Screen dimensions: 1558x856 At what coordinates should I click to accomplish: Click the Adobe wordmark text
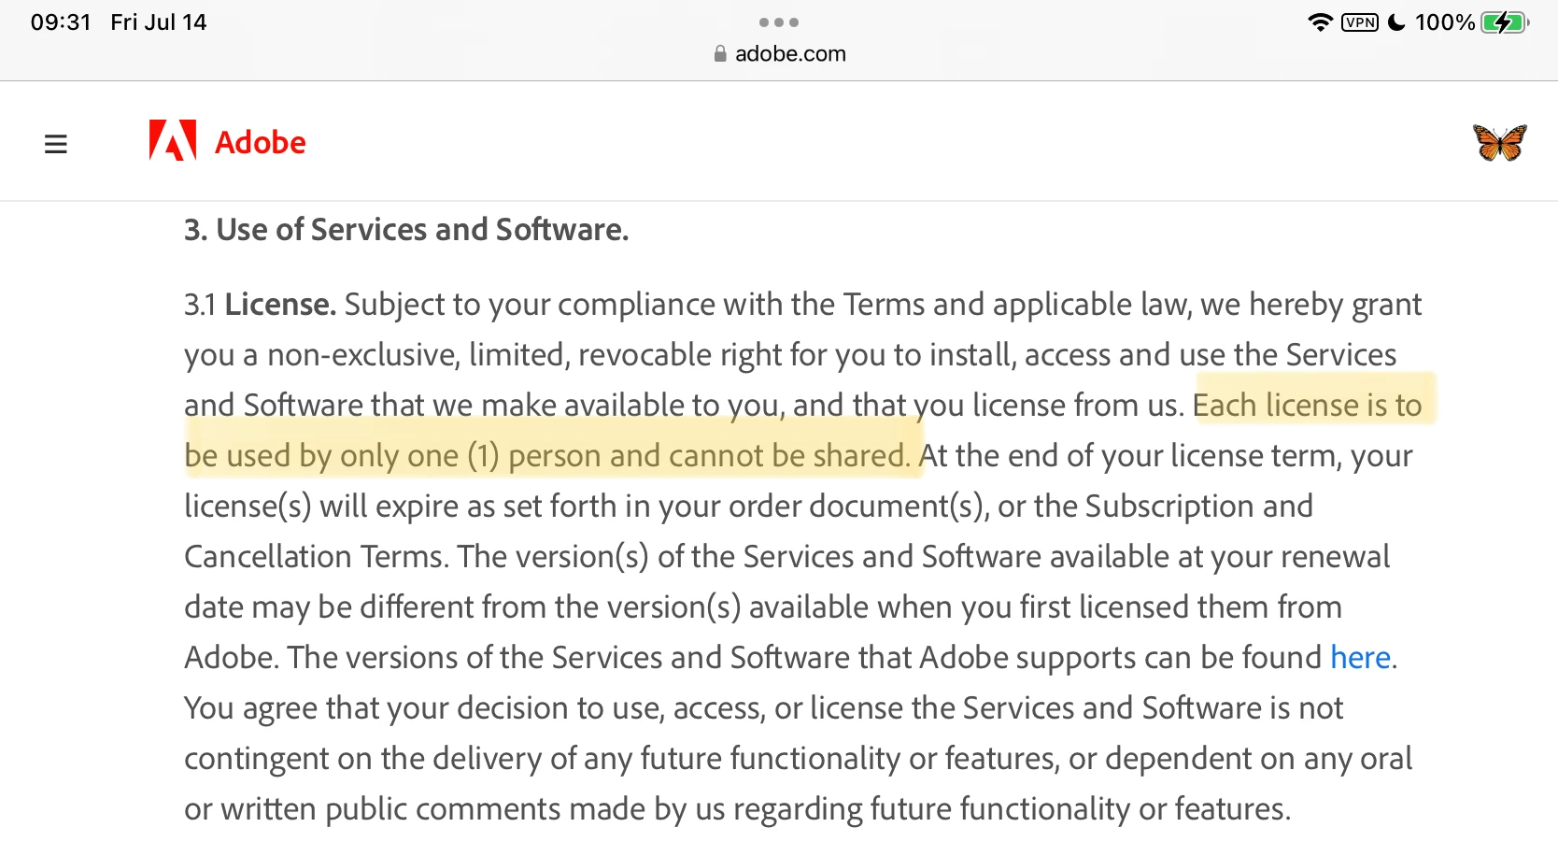click(261, 142)
